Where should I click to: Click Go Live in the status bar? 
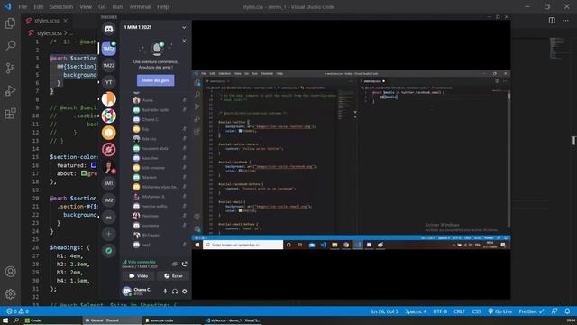(499, 311)
